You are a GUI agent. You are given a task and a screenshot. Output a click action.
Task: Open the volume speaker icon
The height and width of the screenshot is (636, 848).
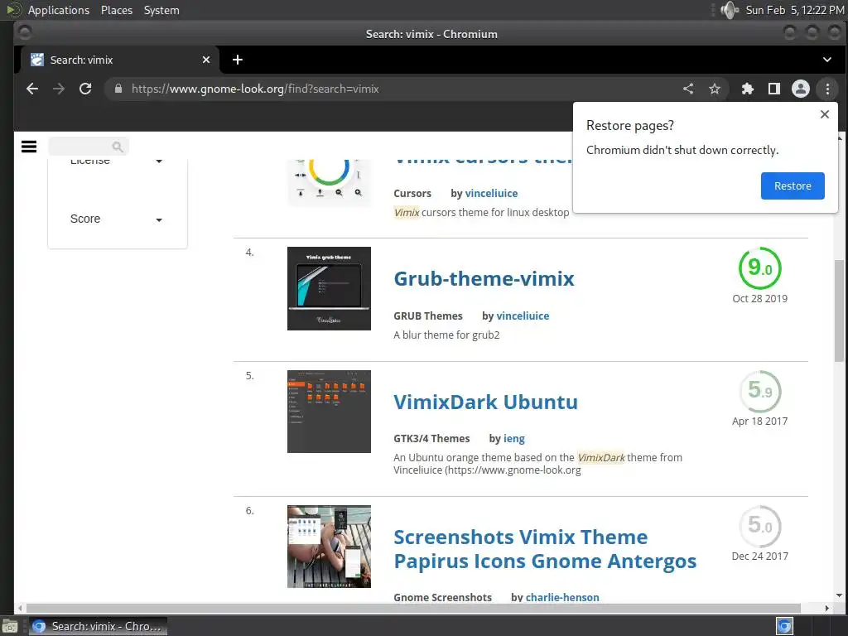730,10
